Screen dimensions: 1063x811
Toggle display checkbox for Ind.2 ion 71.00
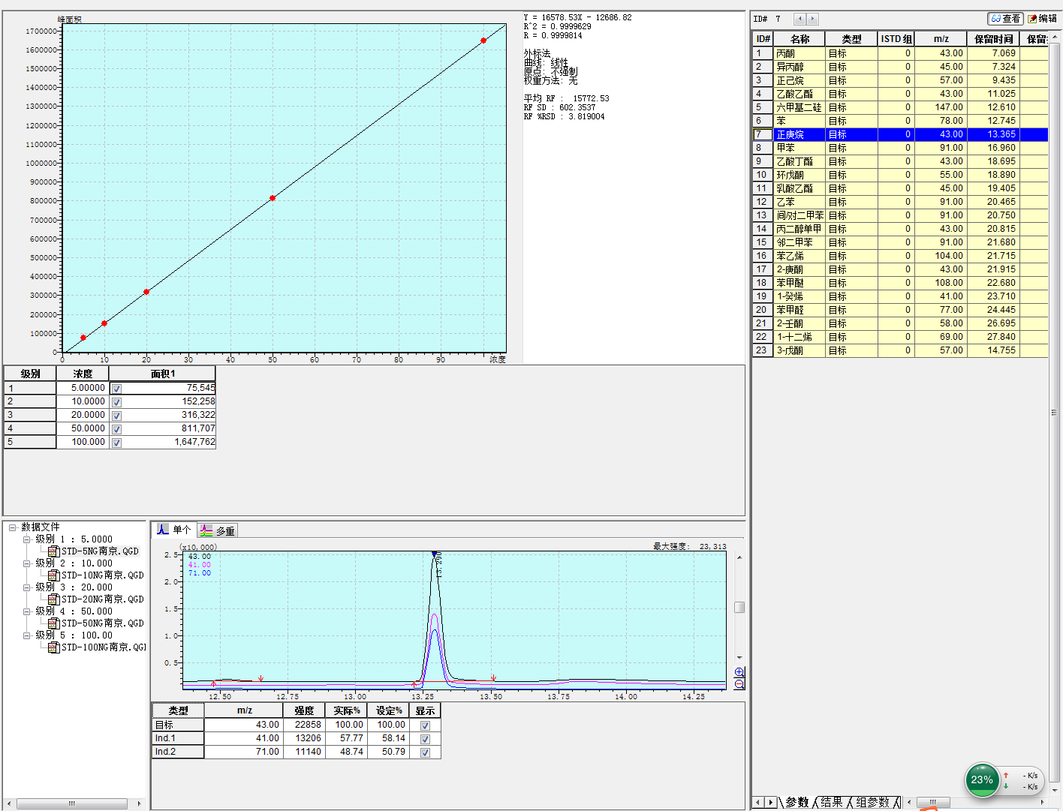(425, 752)
